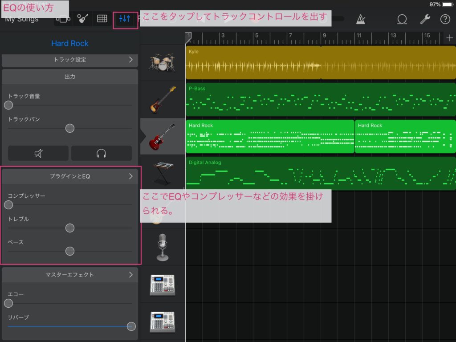Mute the Hard Rock track
Screen dimensions: 456x342
point(38,153)
